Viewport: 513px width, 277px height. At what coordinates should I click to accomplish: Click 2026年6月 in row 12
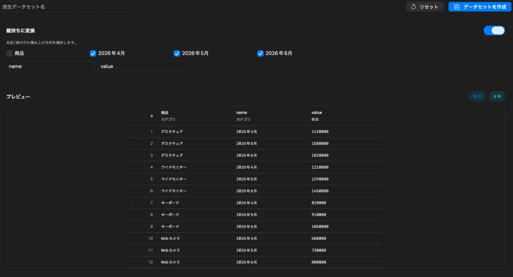247,262
